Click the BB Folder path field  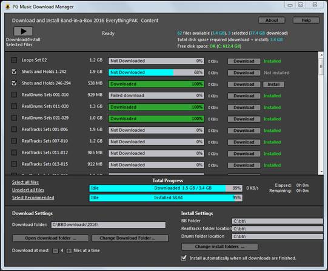(x=278, y=221)
